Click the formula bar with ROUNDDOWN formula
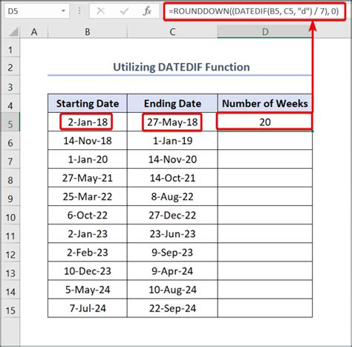Screen dimensions: 352x347 255,11
